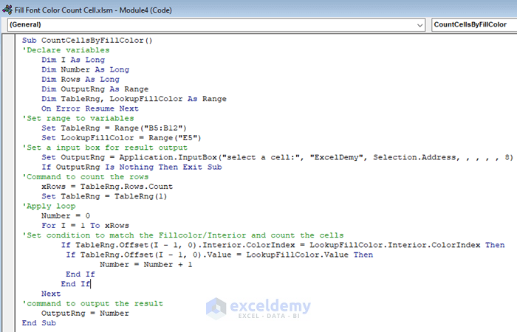Click the line 'Number = Number + 1'
The width and height of the screenshot is (517, 332).
[x=146, y=264]
